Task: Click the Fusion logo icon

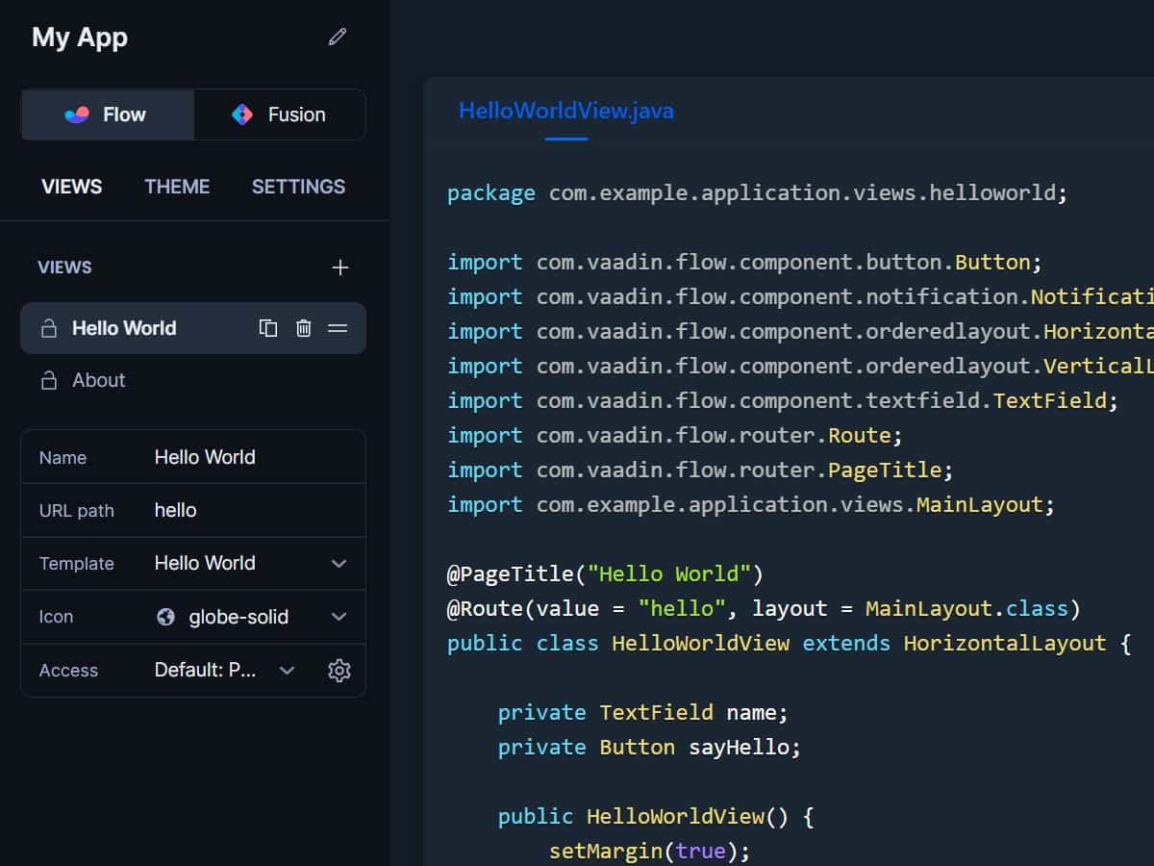Action: click(x=242, y=115)
